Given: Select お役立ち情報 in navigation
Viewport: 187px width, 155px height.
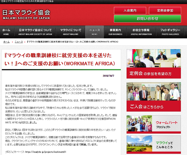Looking at the screenshot, I should [x=141, y=31].
